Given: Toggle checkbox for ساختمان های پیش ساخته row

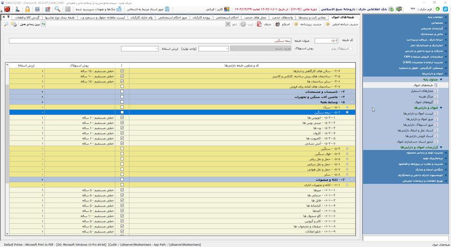Looking at the screenshot, I should point(122,76).
